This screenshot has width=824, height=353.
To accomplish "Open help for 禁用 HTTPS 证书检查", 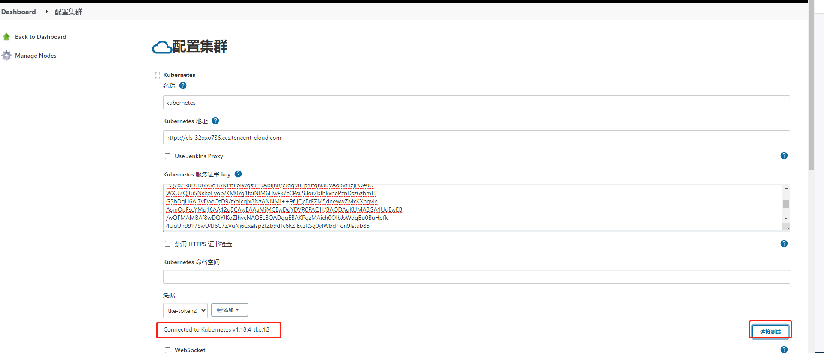I will (x=784, y=244).
